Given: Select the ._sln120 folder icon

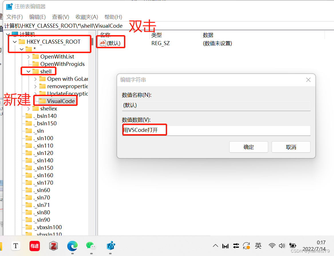Looking at the screenshot, I should click(29, 153).
